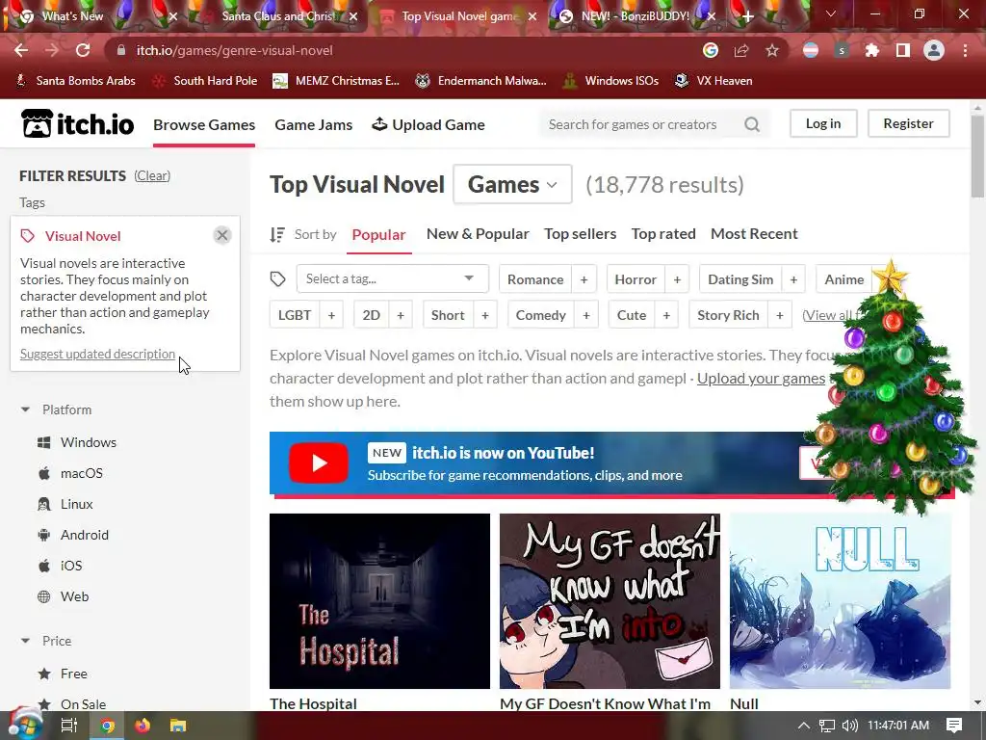The width and height of the screenshot is (986, 740).
Task: Click the YouTube play icon in banner
Action: tap(319, 463)
